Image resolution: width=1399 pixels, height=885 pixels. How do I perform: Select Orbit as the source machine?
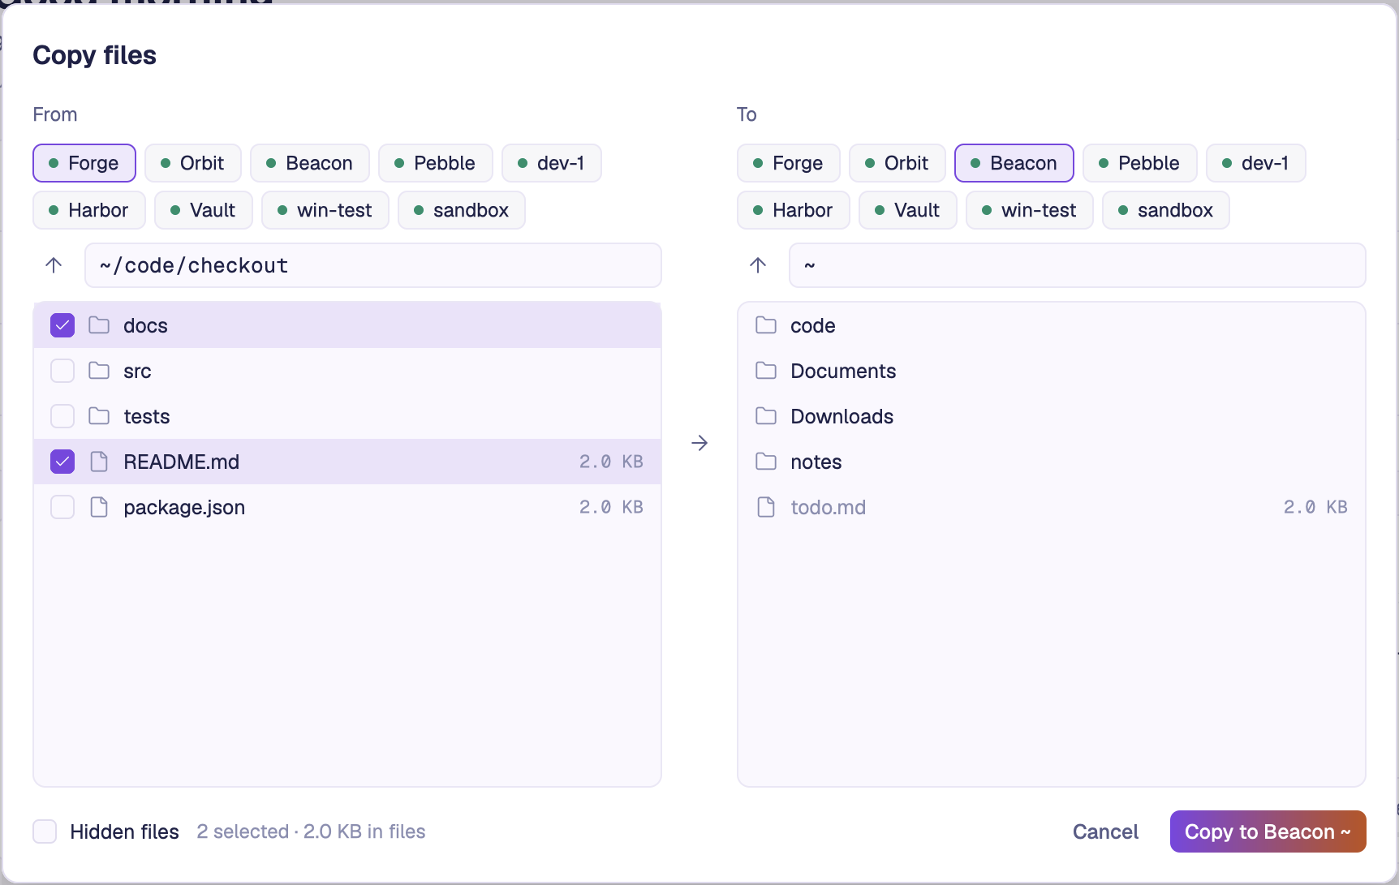point(193,163)
